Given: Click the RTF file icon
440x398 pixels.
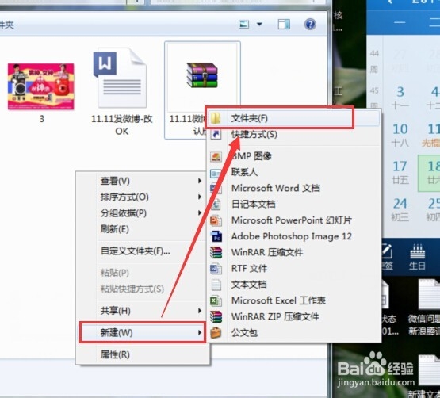Looking at the screenshot, I should [216, 269].
